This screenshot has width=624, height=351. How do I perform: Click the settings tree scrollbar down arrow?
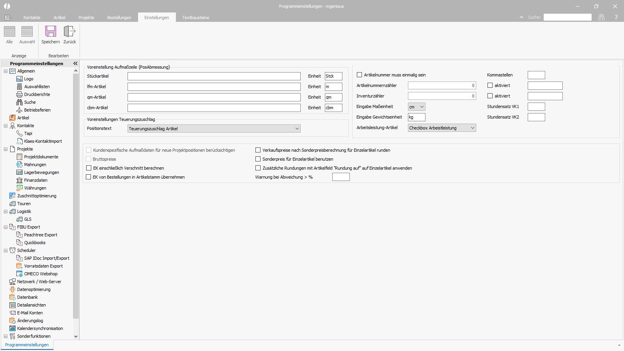[x=76, y=336]
